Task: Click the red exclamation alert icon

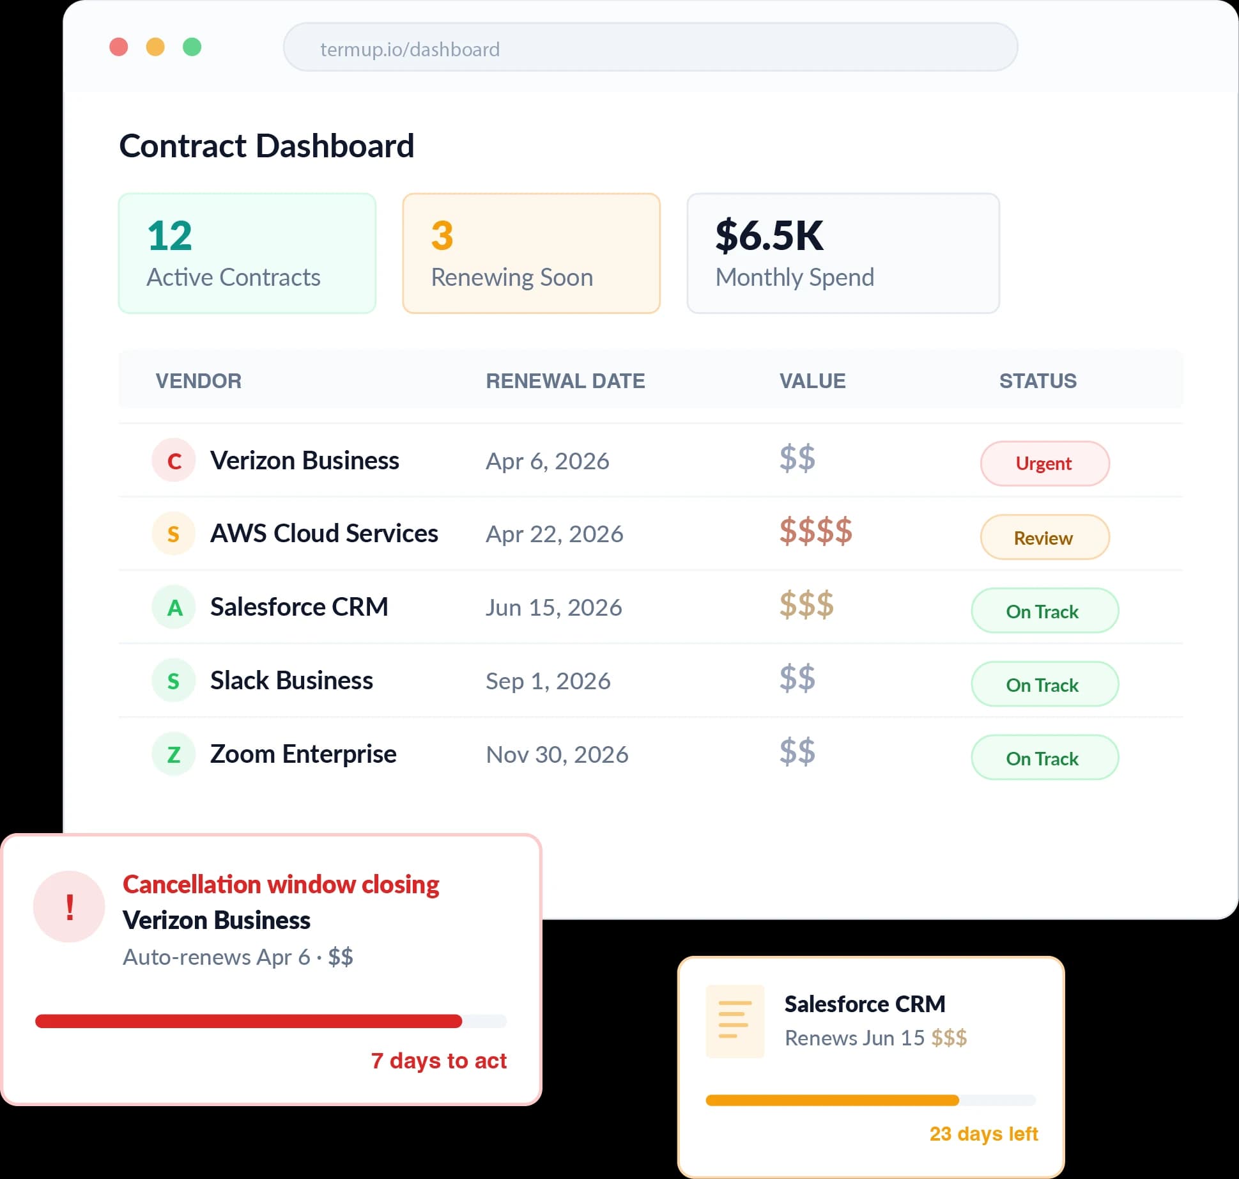Action: tap(68, 906)
